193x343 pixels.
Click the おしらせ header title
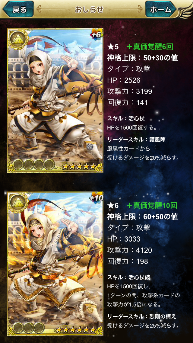pyautogui.click(x=89, y=10)
